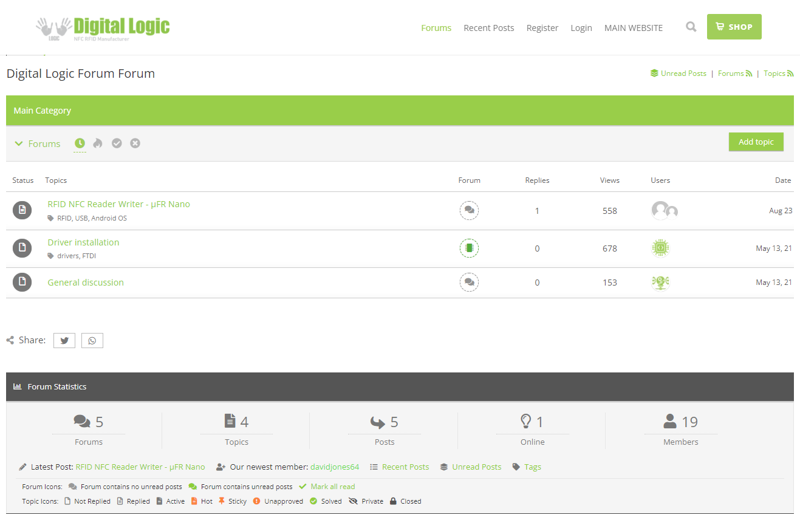Click forum icon in RFID NFC Reader row
800x514 pixels.
coord(469,211)
